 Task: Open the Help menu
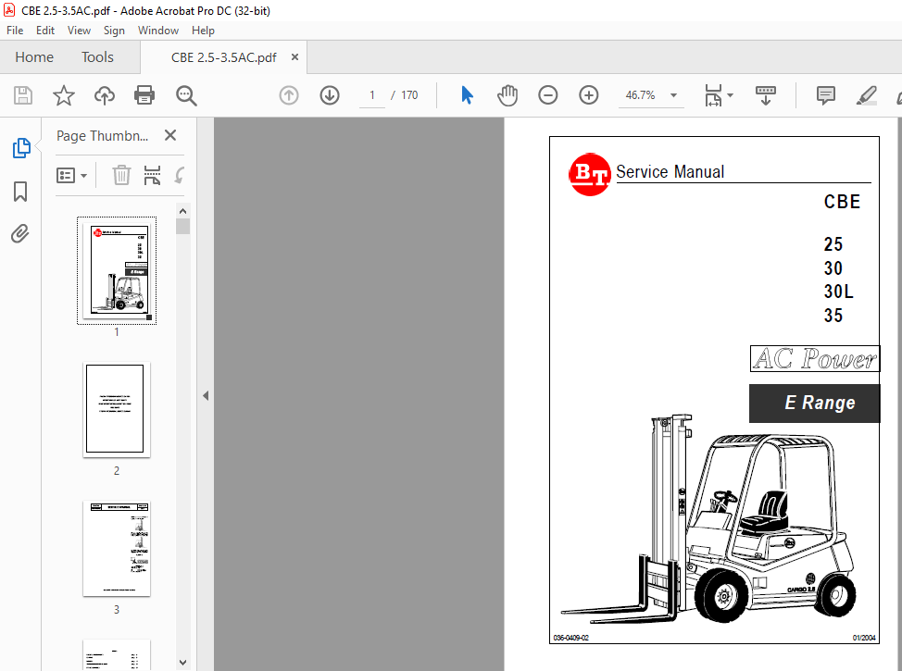(203, 31)
